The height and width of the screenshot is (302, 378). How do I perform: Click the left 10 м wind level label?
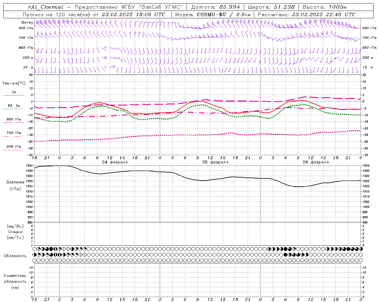[x=28, y=67]
